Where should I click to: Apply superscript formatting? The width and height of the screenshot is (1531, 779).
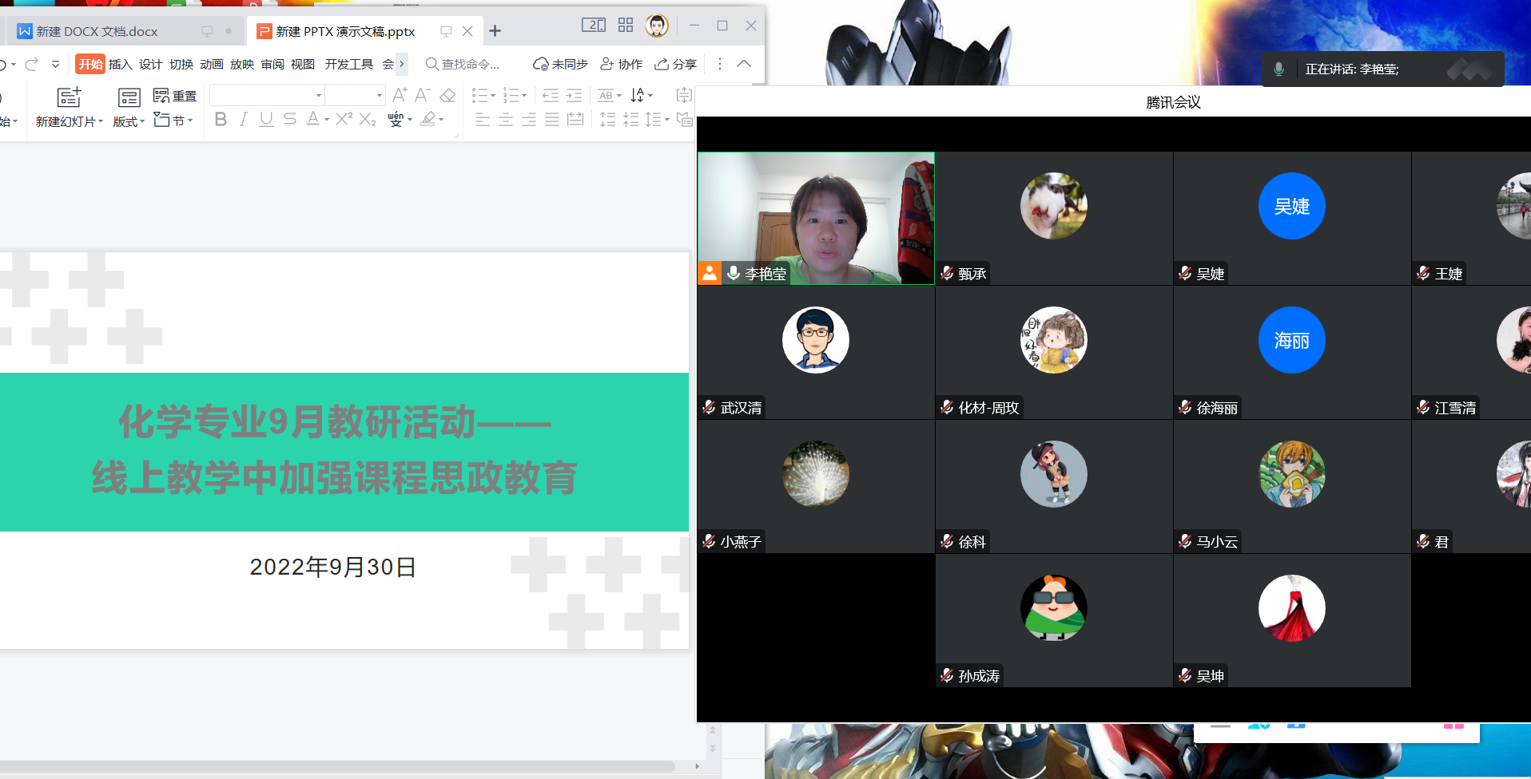click(x=344, y=120)
